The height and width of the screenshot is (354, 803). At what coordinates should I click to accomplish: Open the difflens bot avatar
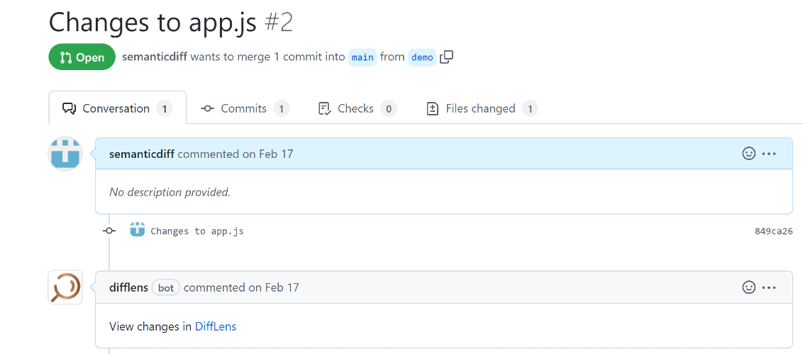65,287
